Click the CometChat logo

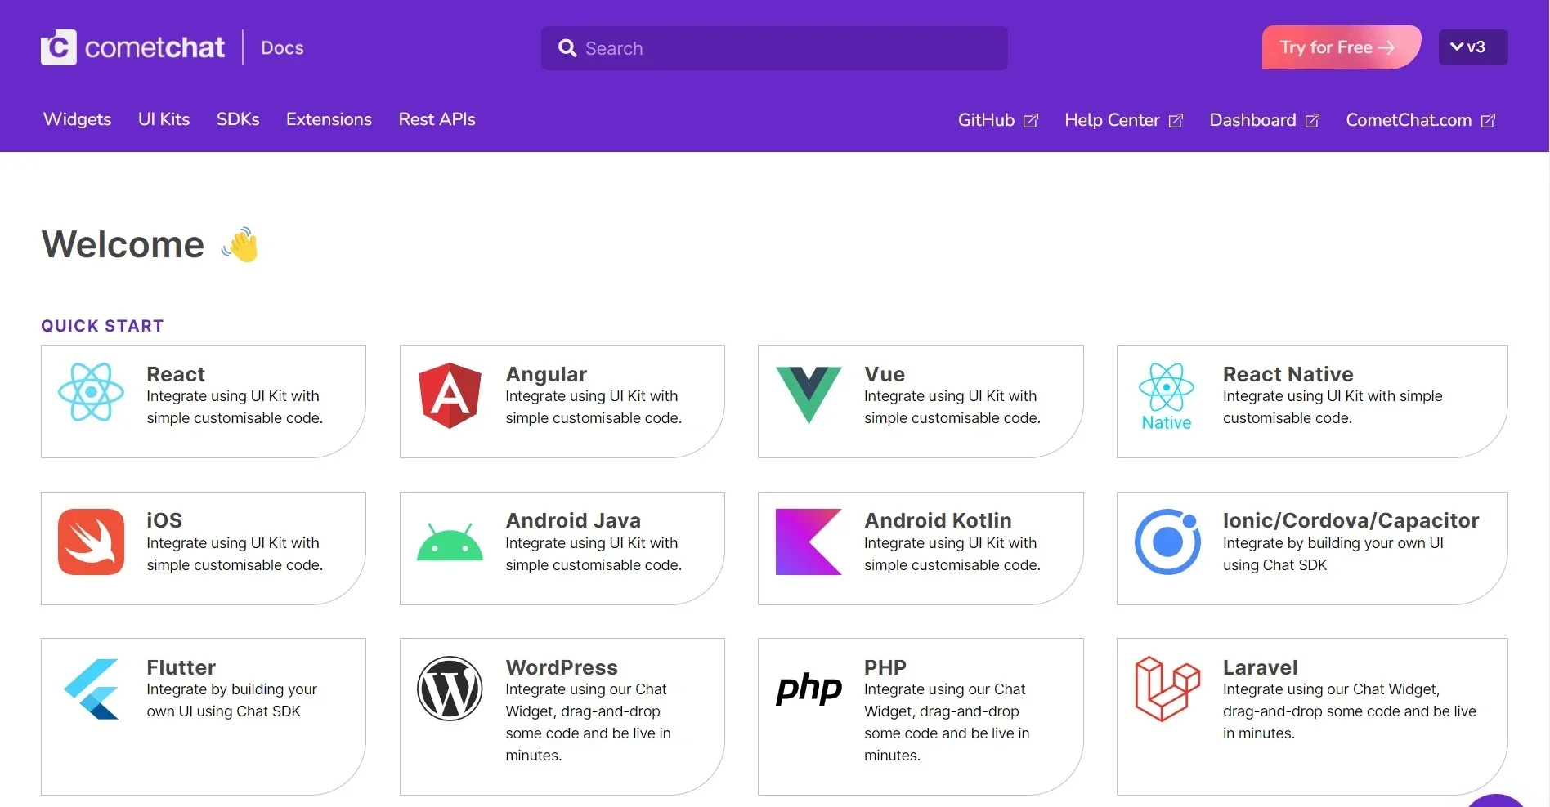(132, 47)
